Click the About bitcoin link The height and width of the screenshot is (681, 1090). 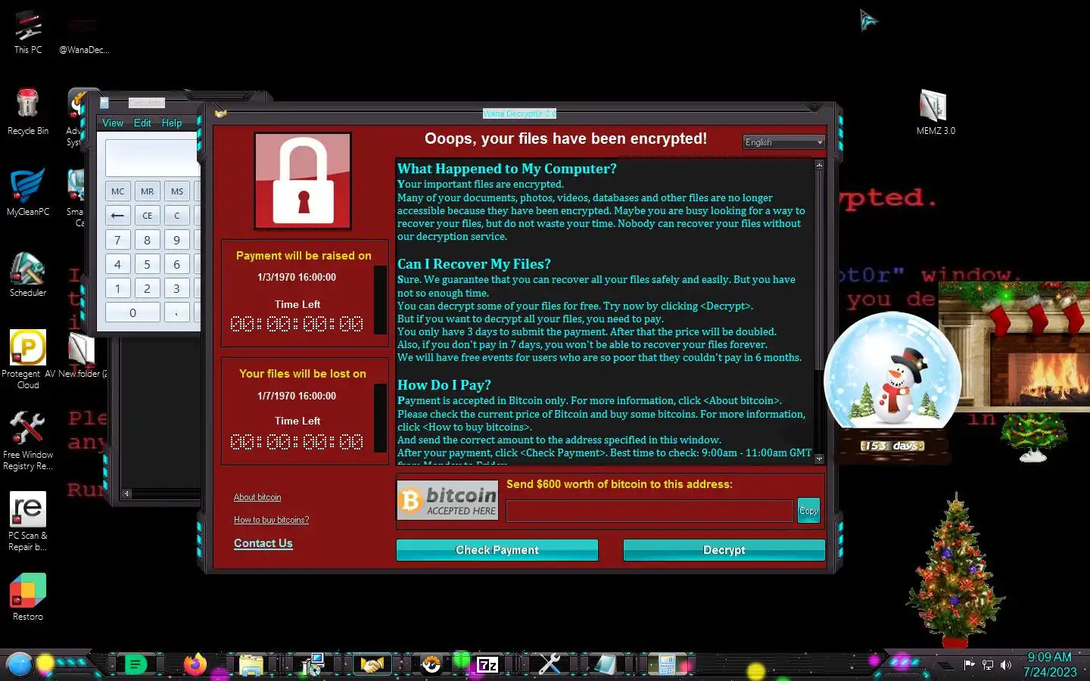tap(257, 497)
